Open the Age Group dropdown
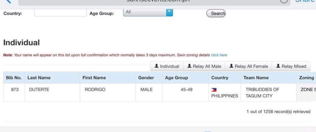Image resolution: width=316 pixels, height=132 pixels. pyautogui.click(x=148, y=12)
